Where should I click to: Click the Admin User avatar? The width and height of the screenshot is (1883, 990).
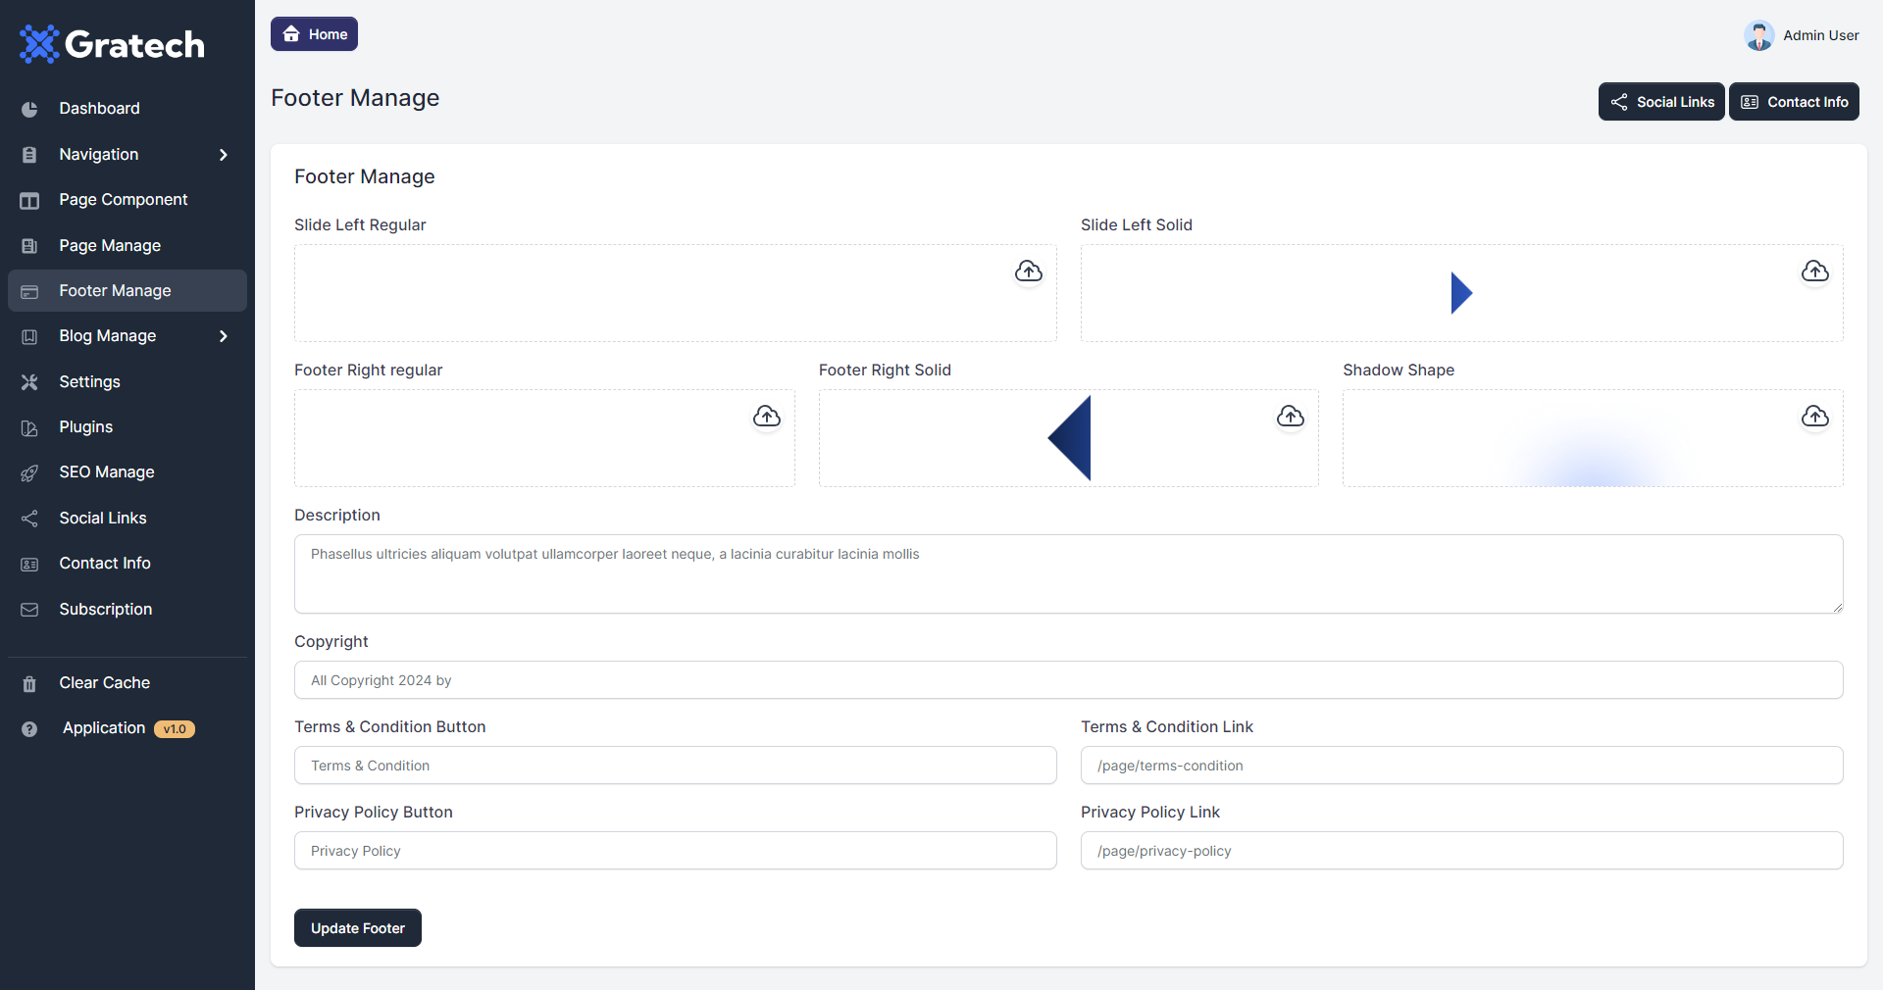pos(1758,35)
